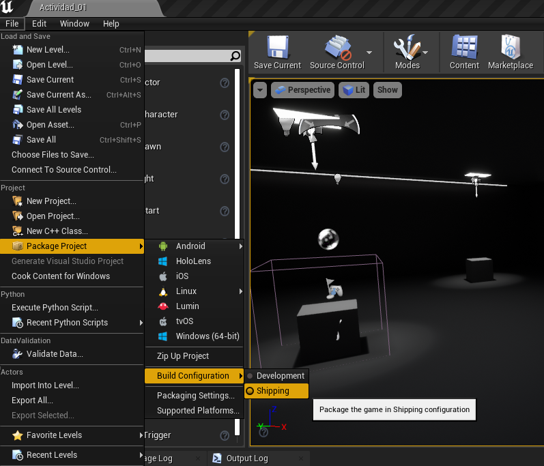Image resolution: width=544 pixels, height=466 pixels.
Task: Expand Recent Python Scripts submenu
Action: pyautogui.click(x=72, y=323)
